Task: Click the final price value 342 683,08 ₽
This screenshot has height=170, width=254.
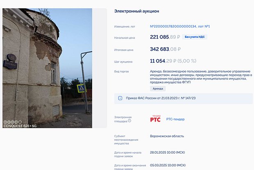Action: (x=165, y=49)
